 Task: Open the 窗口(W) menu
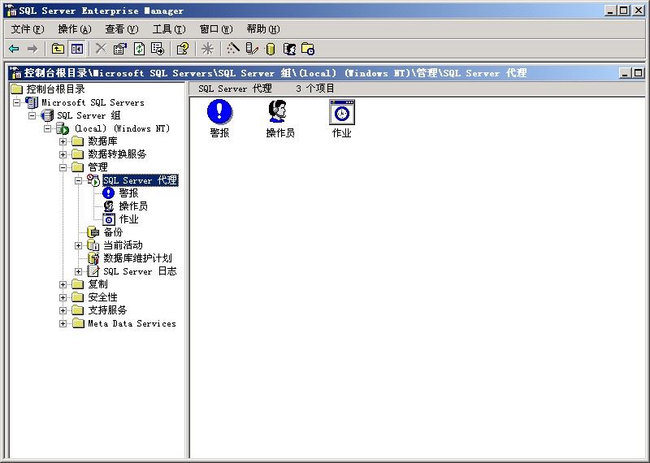216,29
